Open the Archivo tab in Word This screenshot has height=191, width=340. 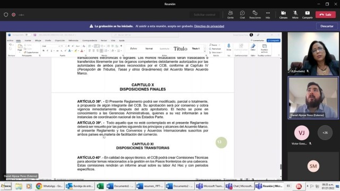pos(10,40)
